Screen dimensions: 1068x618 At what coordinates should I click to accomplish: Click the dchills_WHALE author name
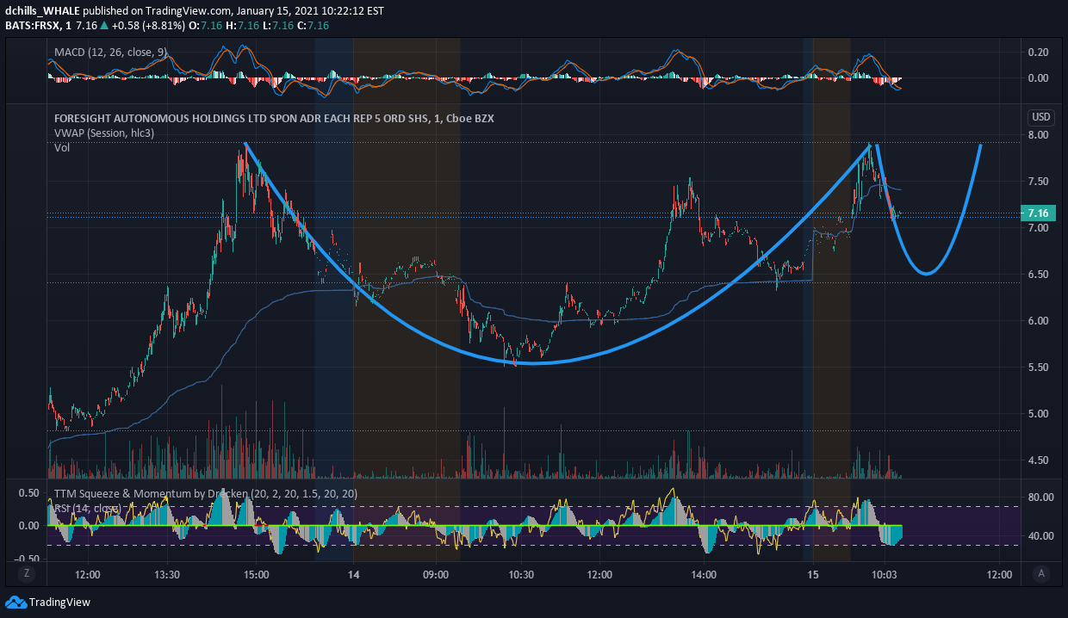44,11
